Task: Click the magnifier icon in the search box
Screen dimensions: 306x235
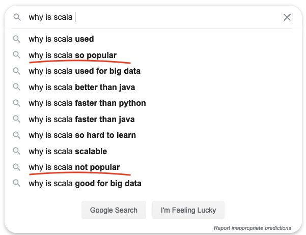Action: (17, 17)
